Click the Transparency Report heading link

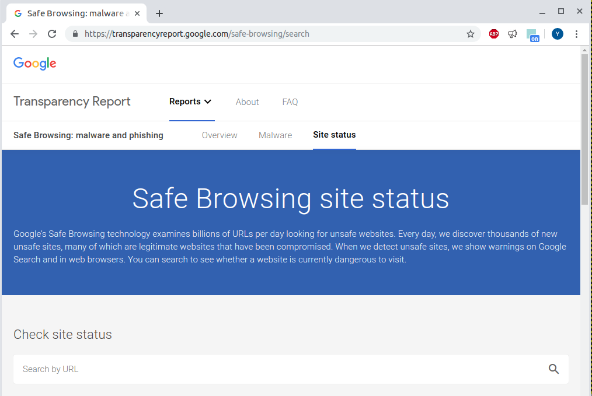(x=72, y=101)
